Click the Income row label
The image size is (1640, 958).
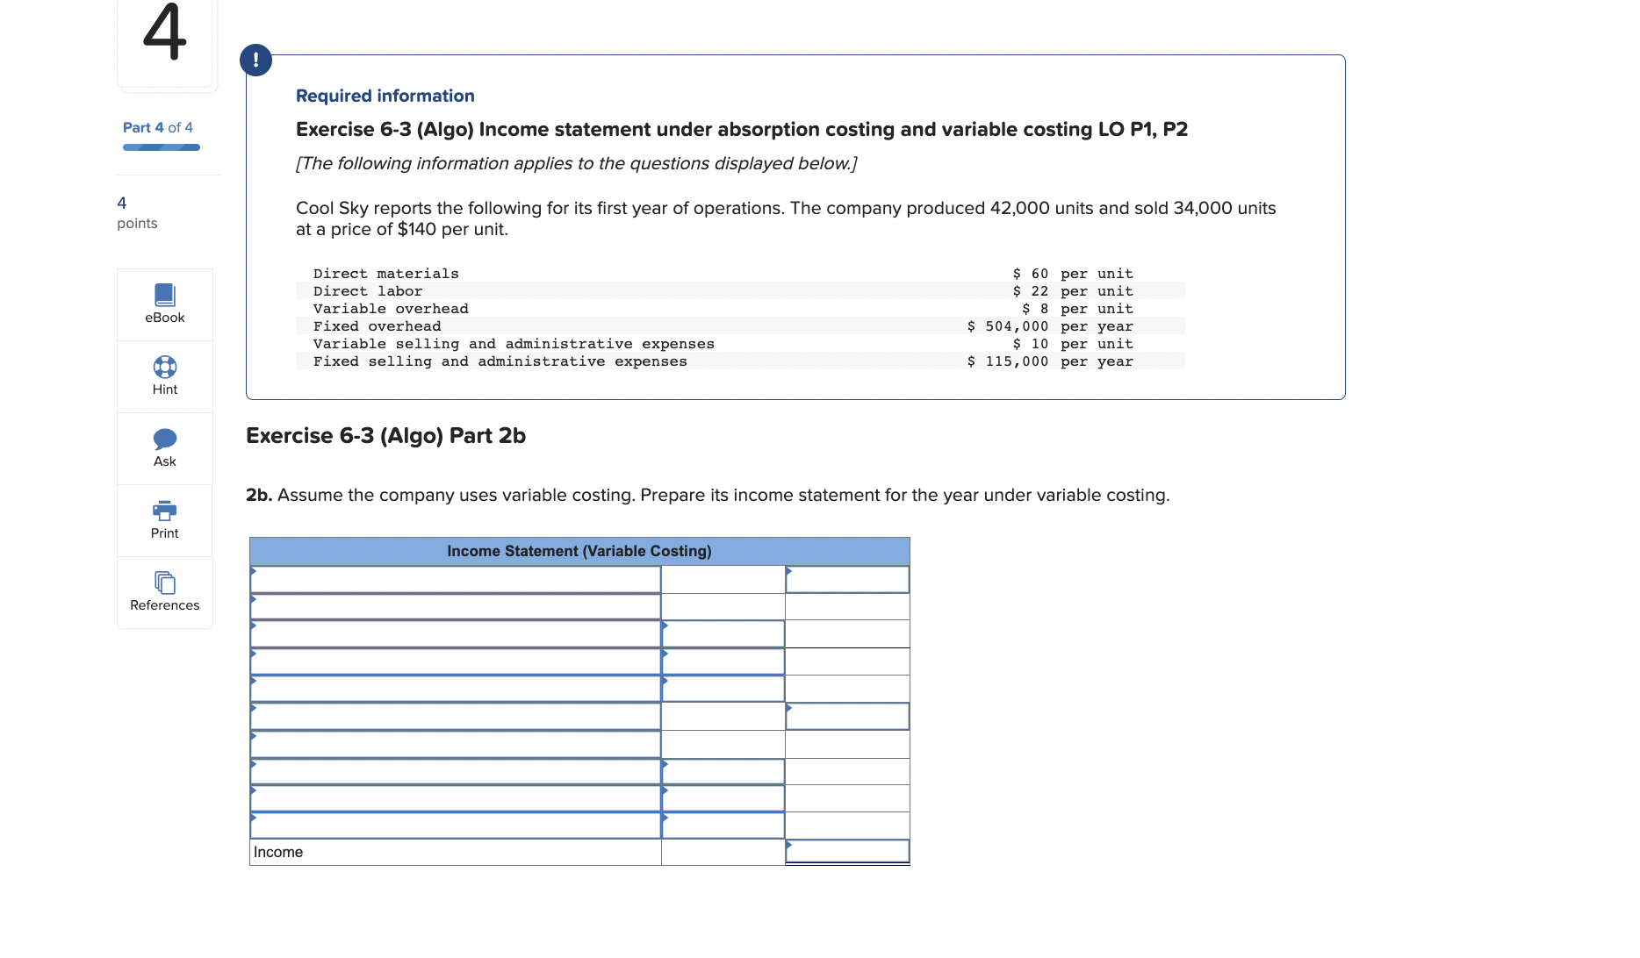pos(278,852)
